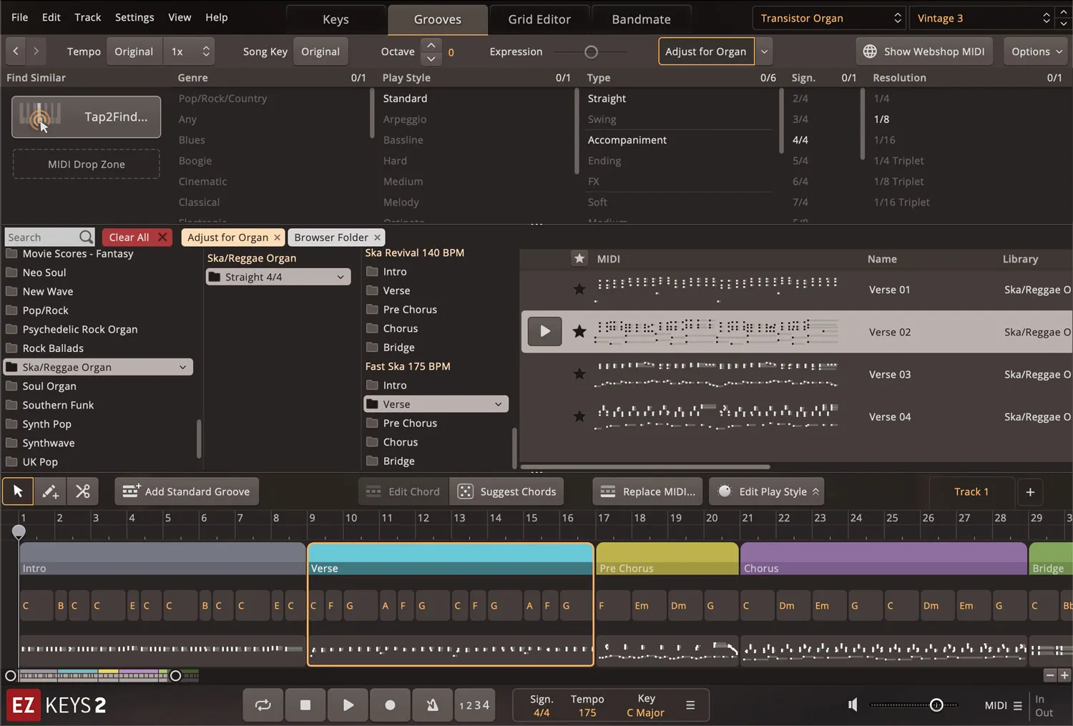Toggle Original song key button
This screenshot has width=1073, height=726.
(320, 51)
